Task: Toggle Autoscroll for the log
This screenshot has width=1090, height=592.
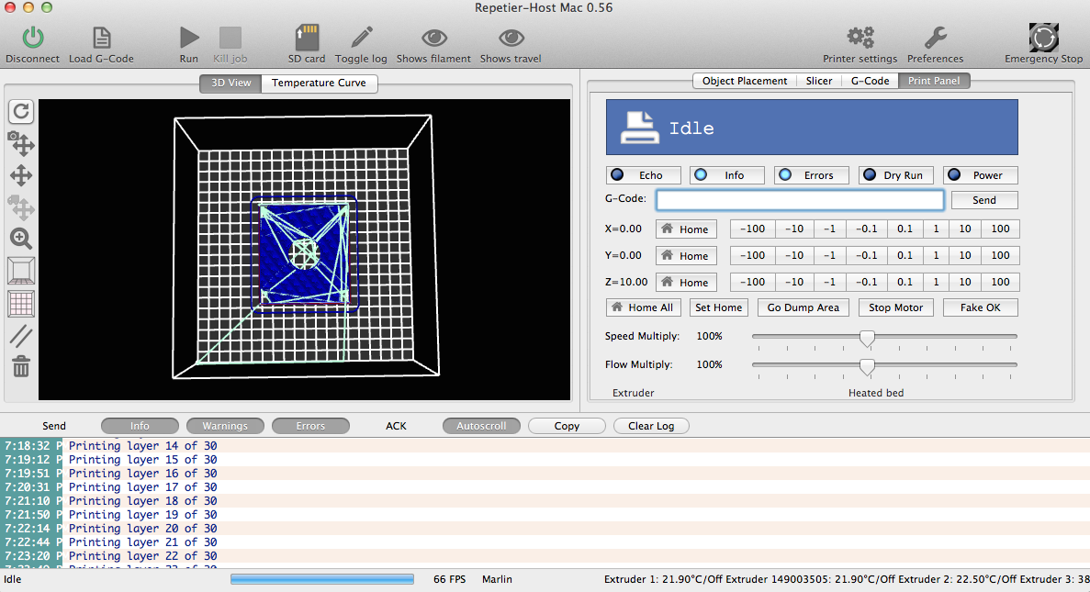Action: (481, 426)
